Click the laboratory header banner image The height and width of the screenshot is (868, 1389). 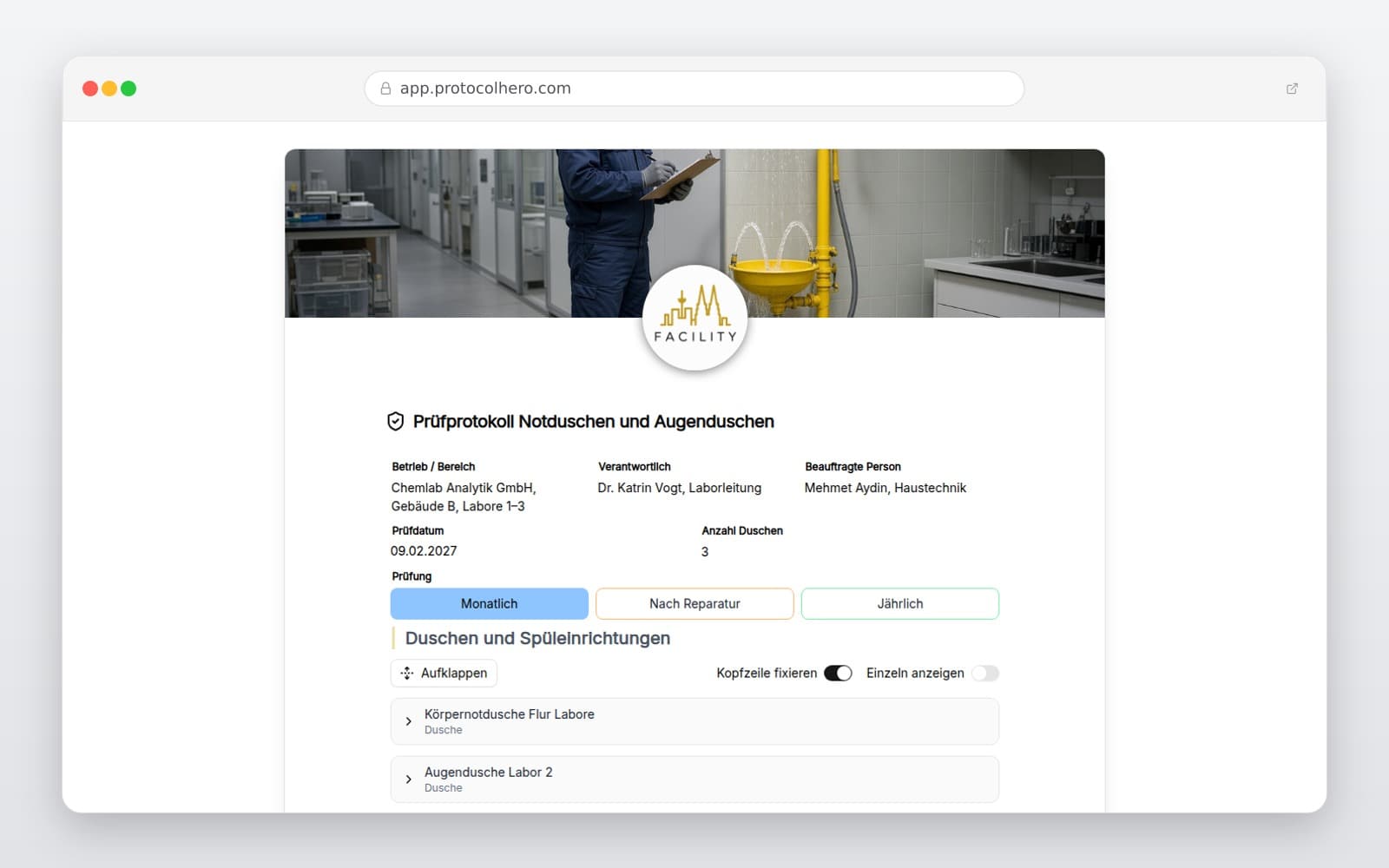point(694,233)
